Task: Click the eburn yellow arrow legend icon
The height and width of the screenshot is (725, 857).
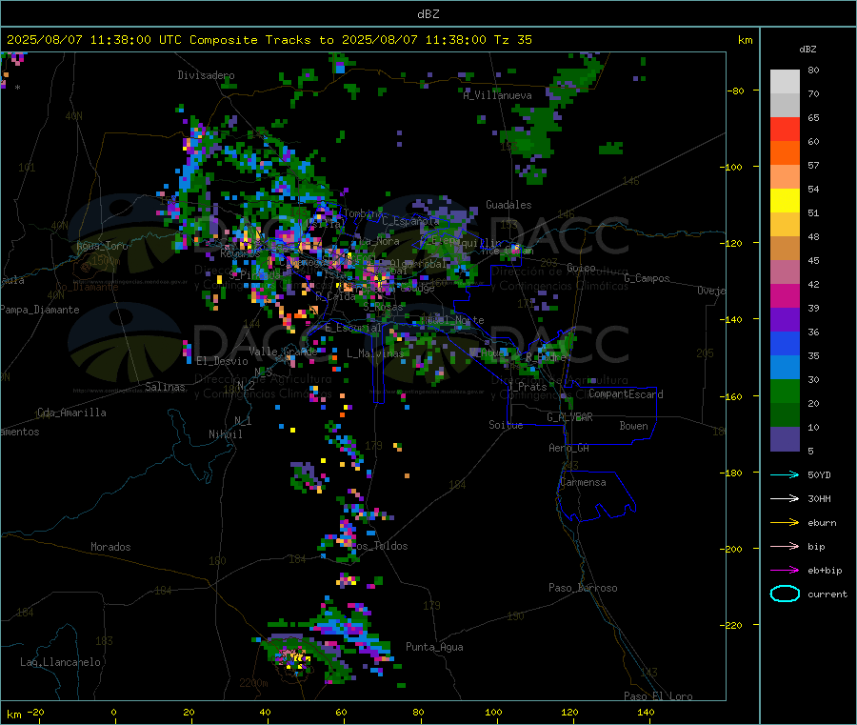Action: tap(785, 522)
